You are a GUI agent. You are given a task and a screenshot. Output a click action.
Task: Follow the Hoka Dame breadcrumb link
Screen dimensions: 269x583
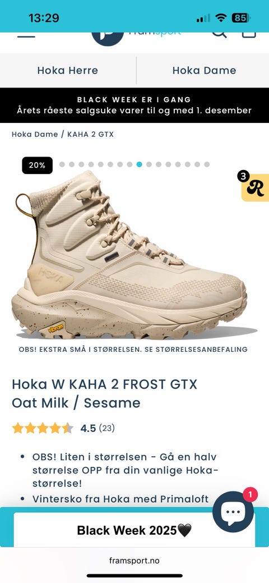(35, 134)
